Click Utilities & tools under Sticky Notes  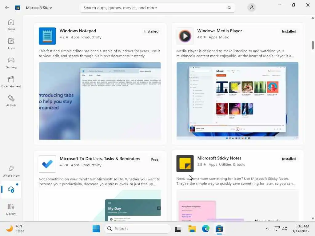point(232,165)
